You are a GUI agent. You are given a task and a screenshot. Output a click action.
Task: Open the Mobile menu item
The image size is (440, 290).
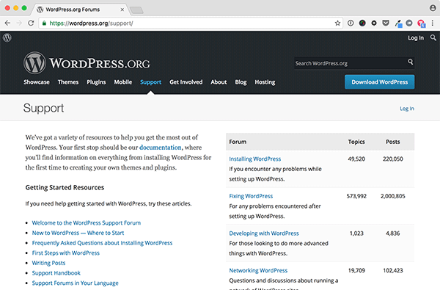point(123,82)
